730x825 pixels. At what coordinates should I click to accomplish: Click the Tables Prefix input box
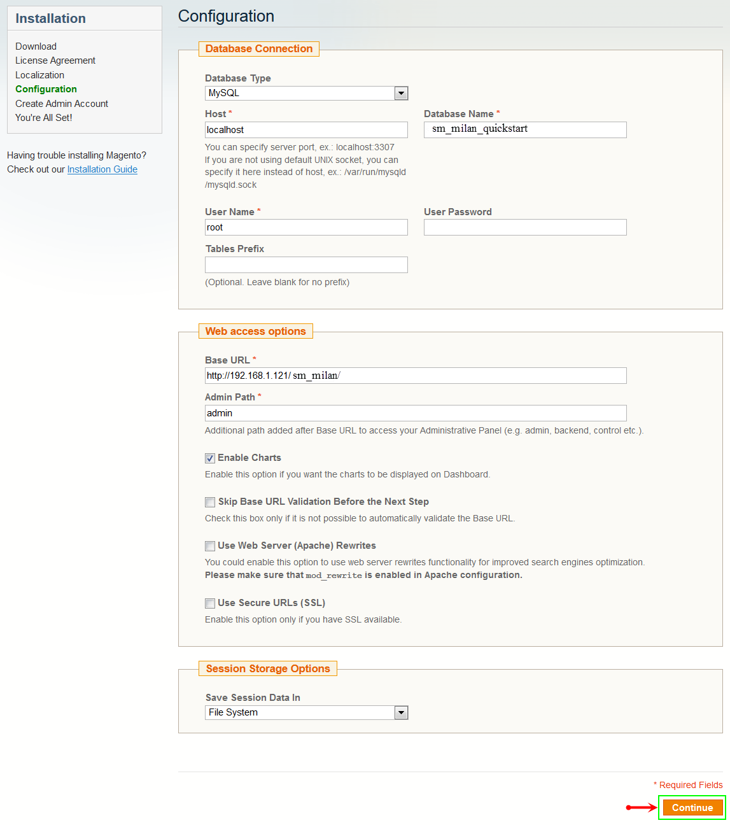pos(306,265)
